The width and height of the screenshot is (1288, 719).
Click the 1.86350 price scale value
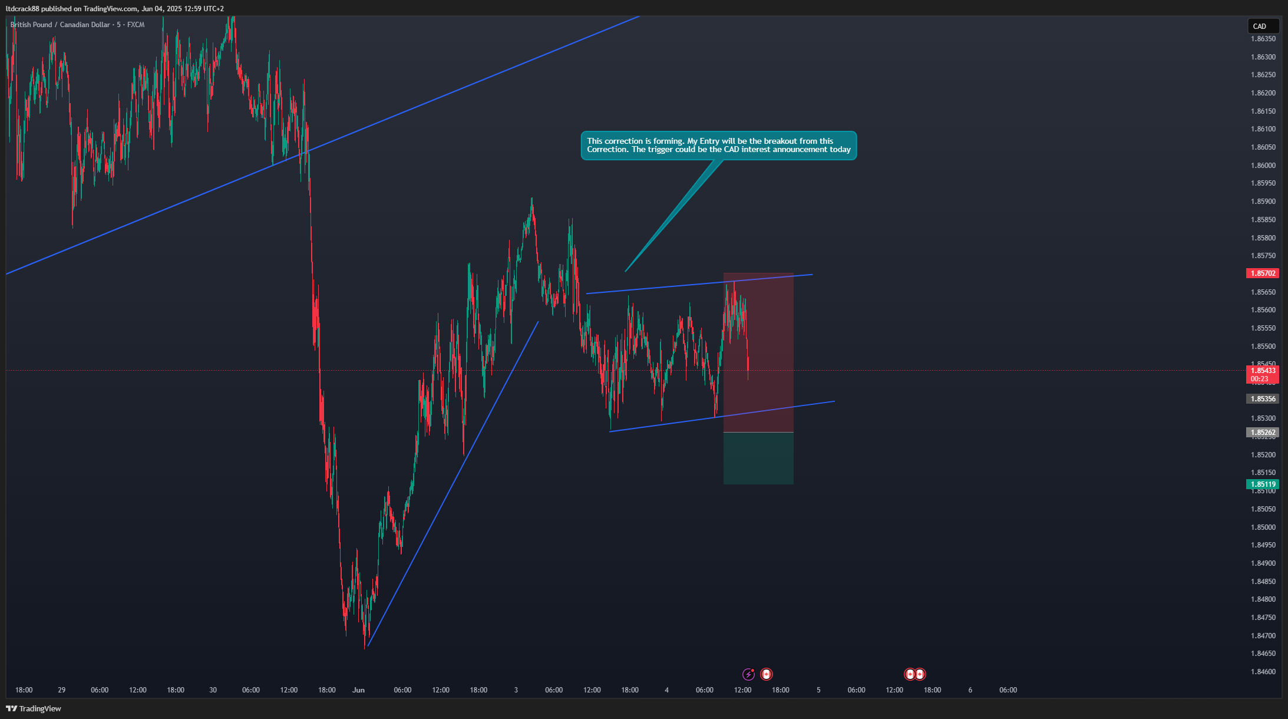pyautogui.click(x=1263, y=39)
